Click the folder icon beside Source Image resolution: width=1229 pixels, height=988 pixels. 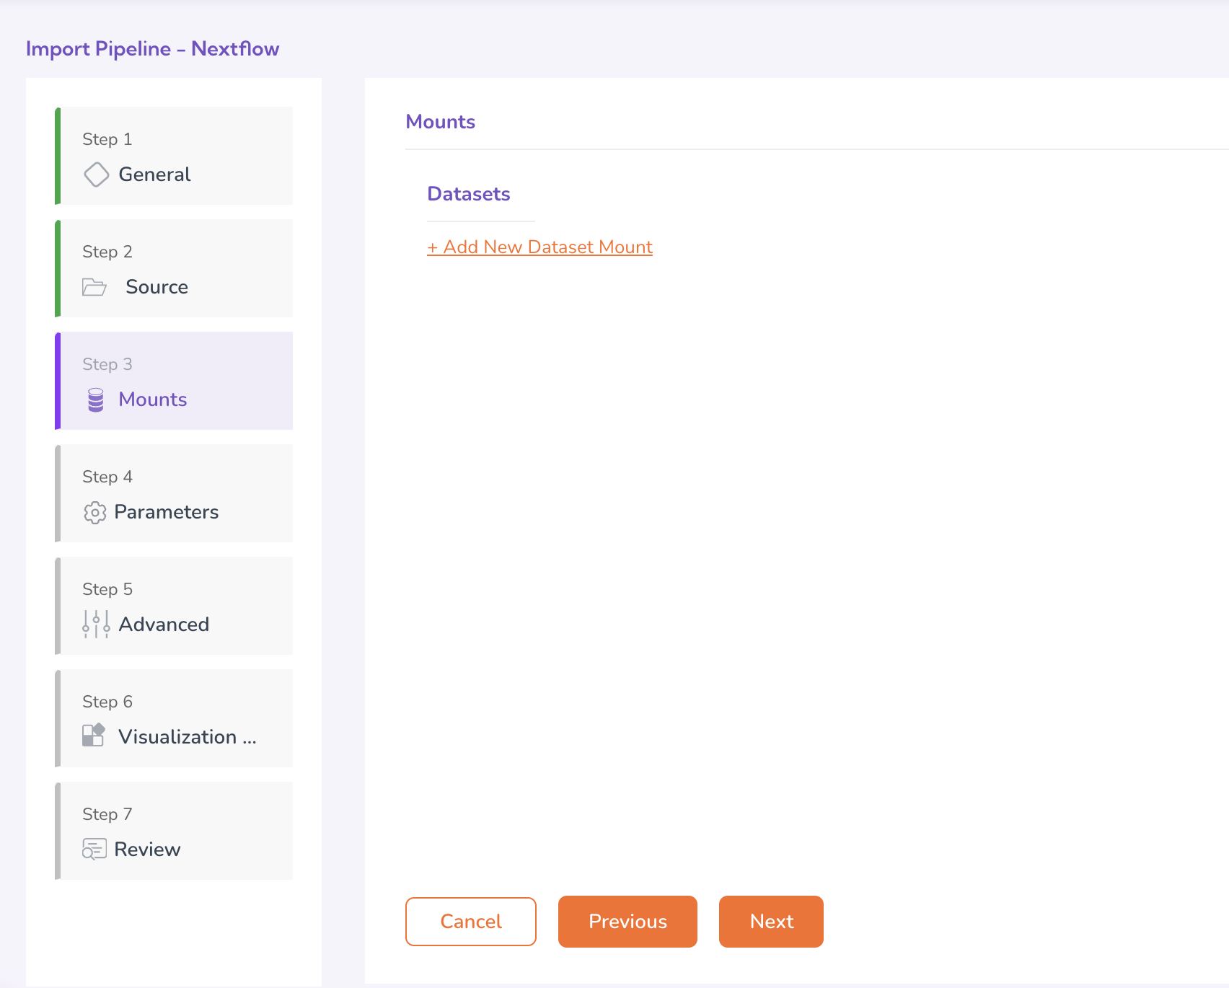click(94, 287)
